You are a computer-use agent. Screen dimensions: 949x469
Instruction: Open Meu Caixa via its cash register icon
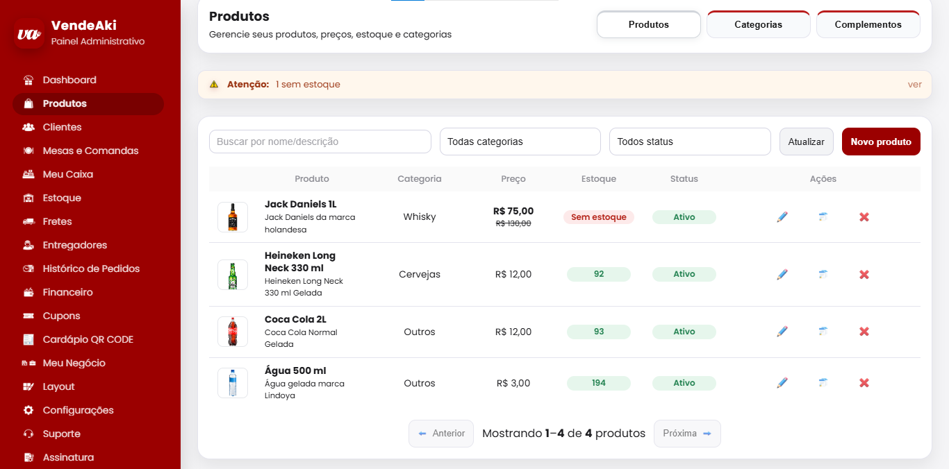coord(28,174)
